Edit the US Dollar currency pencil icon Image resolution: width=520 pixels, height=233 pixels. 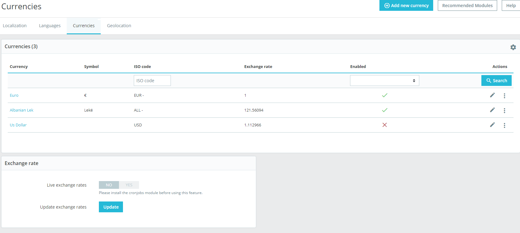(493, 125)
